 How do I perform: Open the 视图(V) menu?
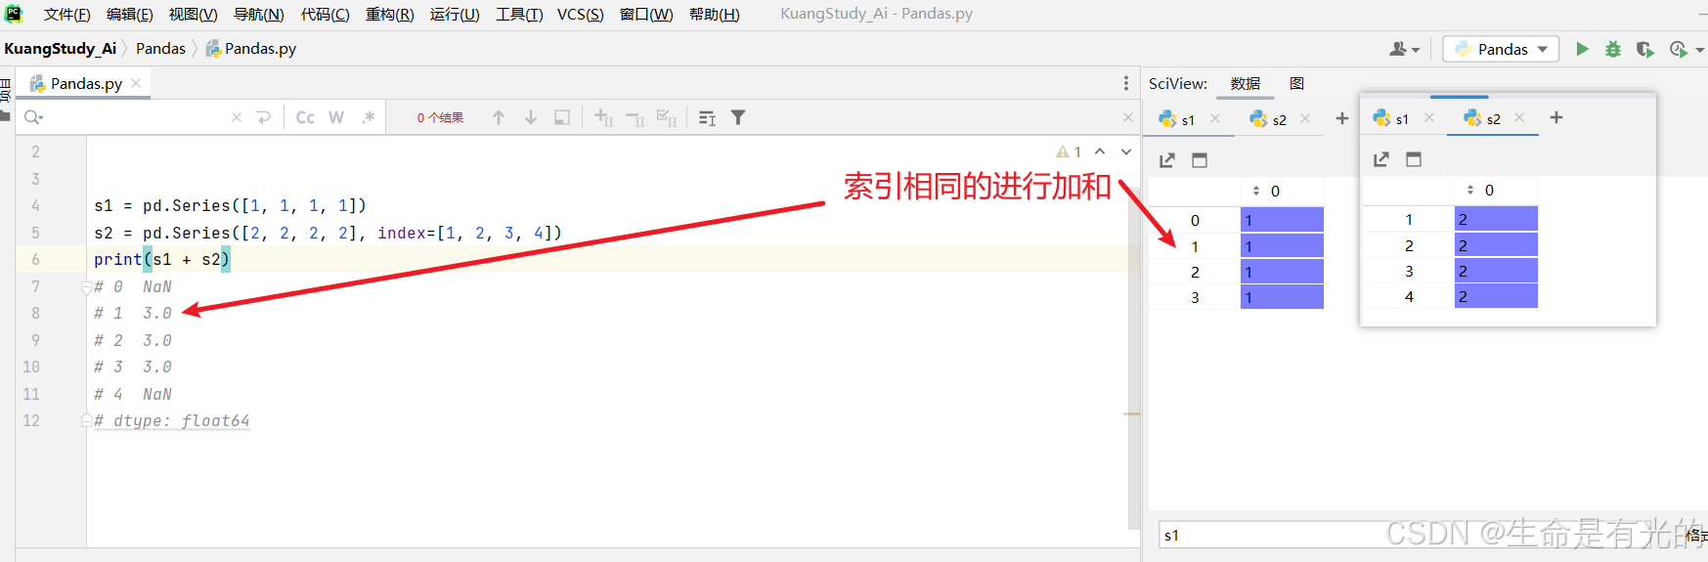pyautogui.click(x=193, y=14)
